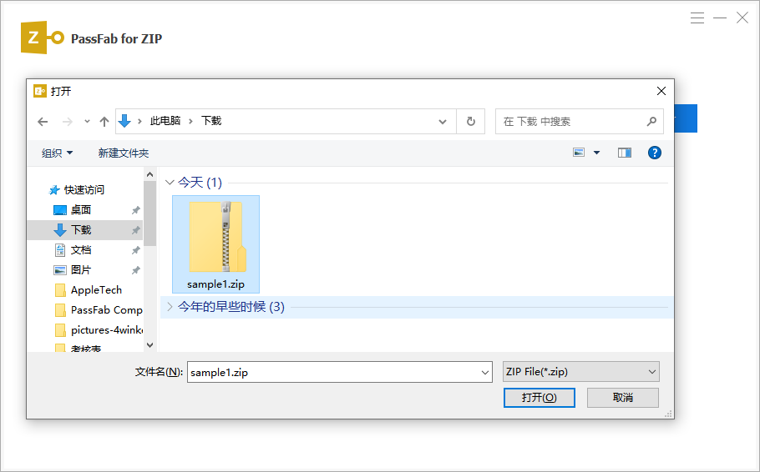The width and height of the screenshot is (760, 472).
Task: Open the file name history dropdown
Action: [484, 372]
